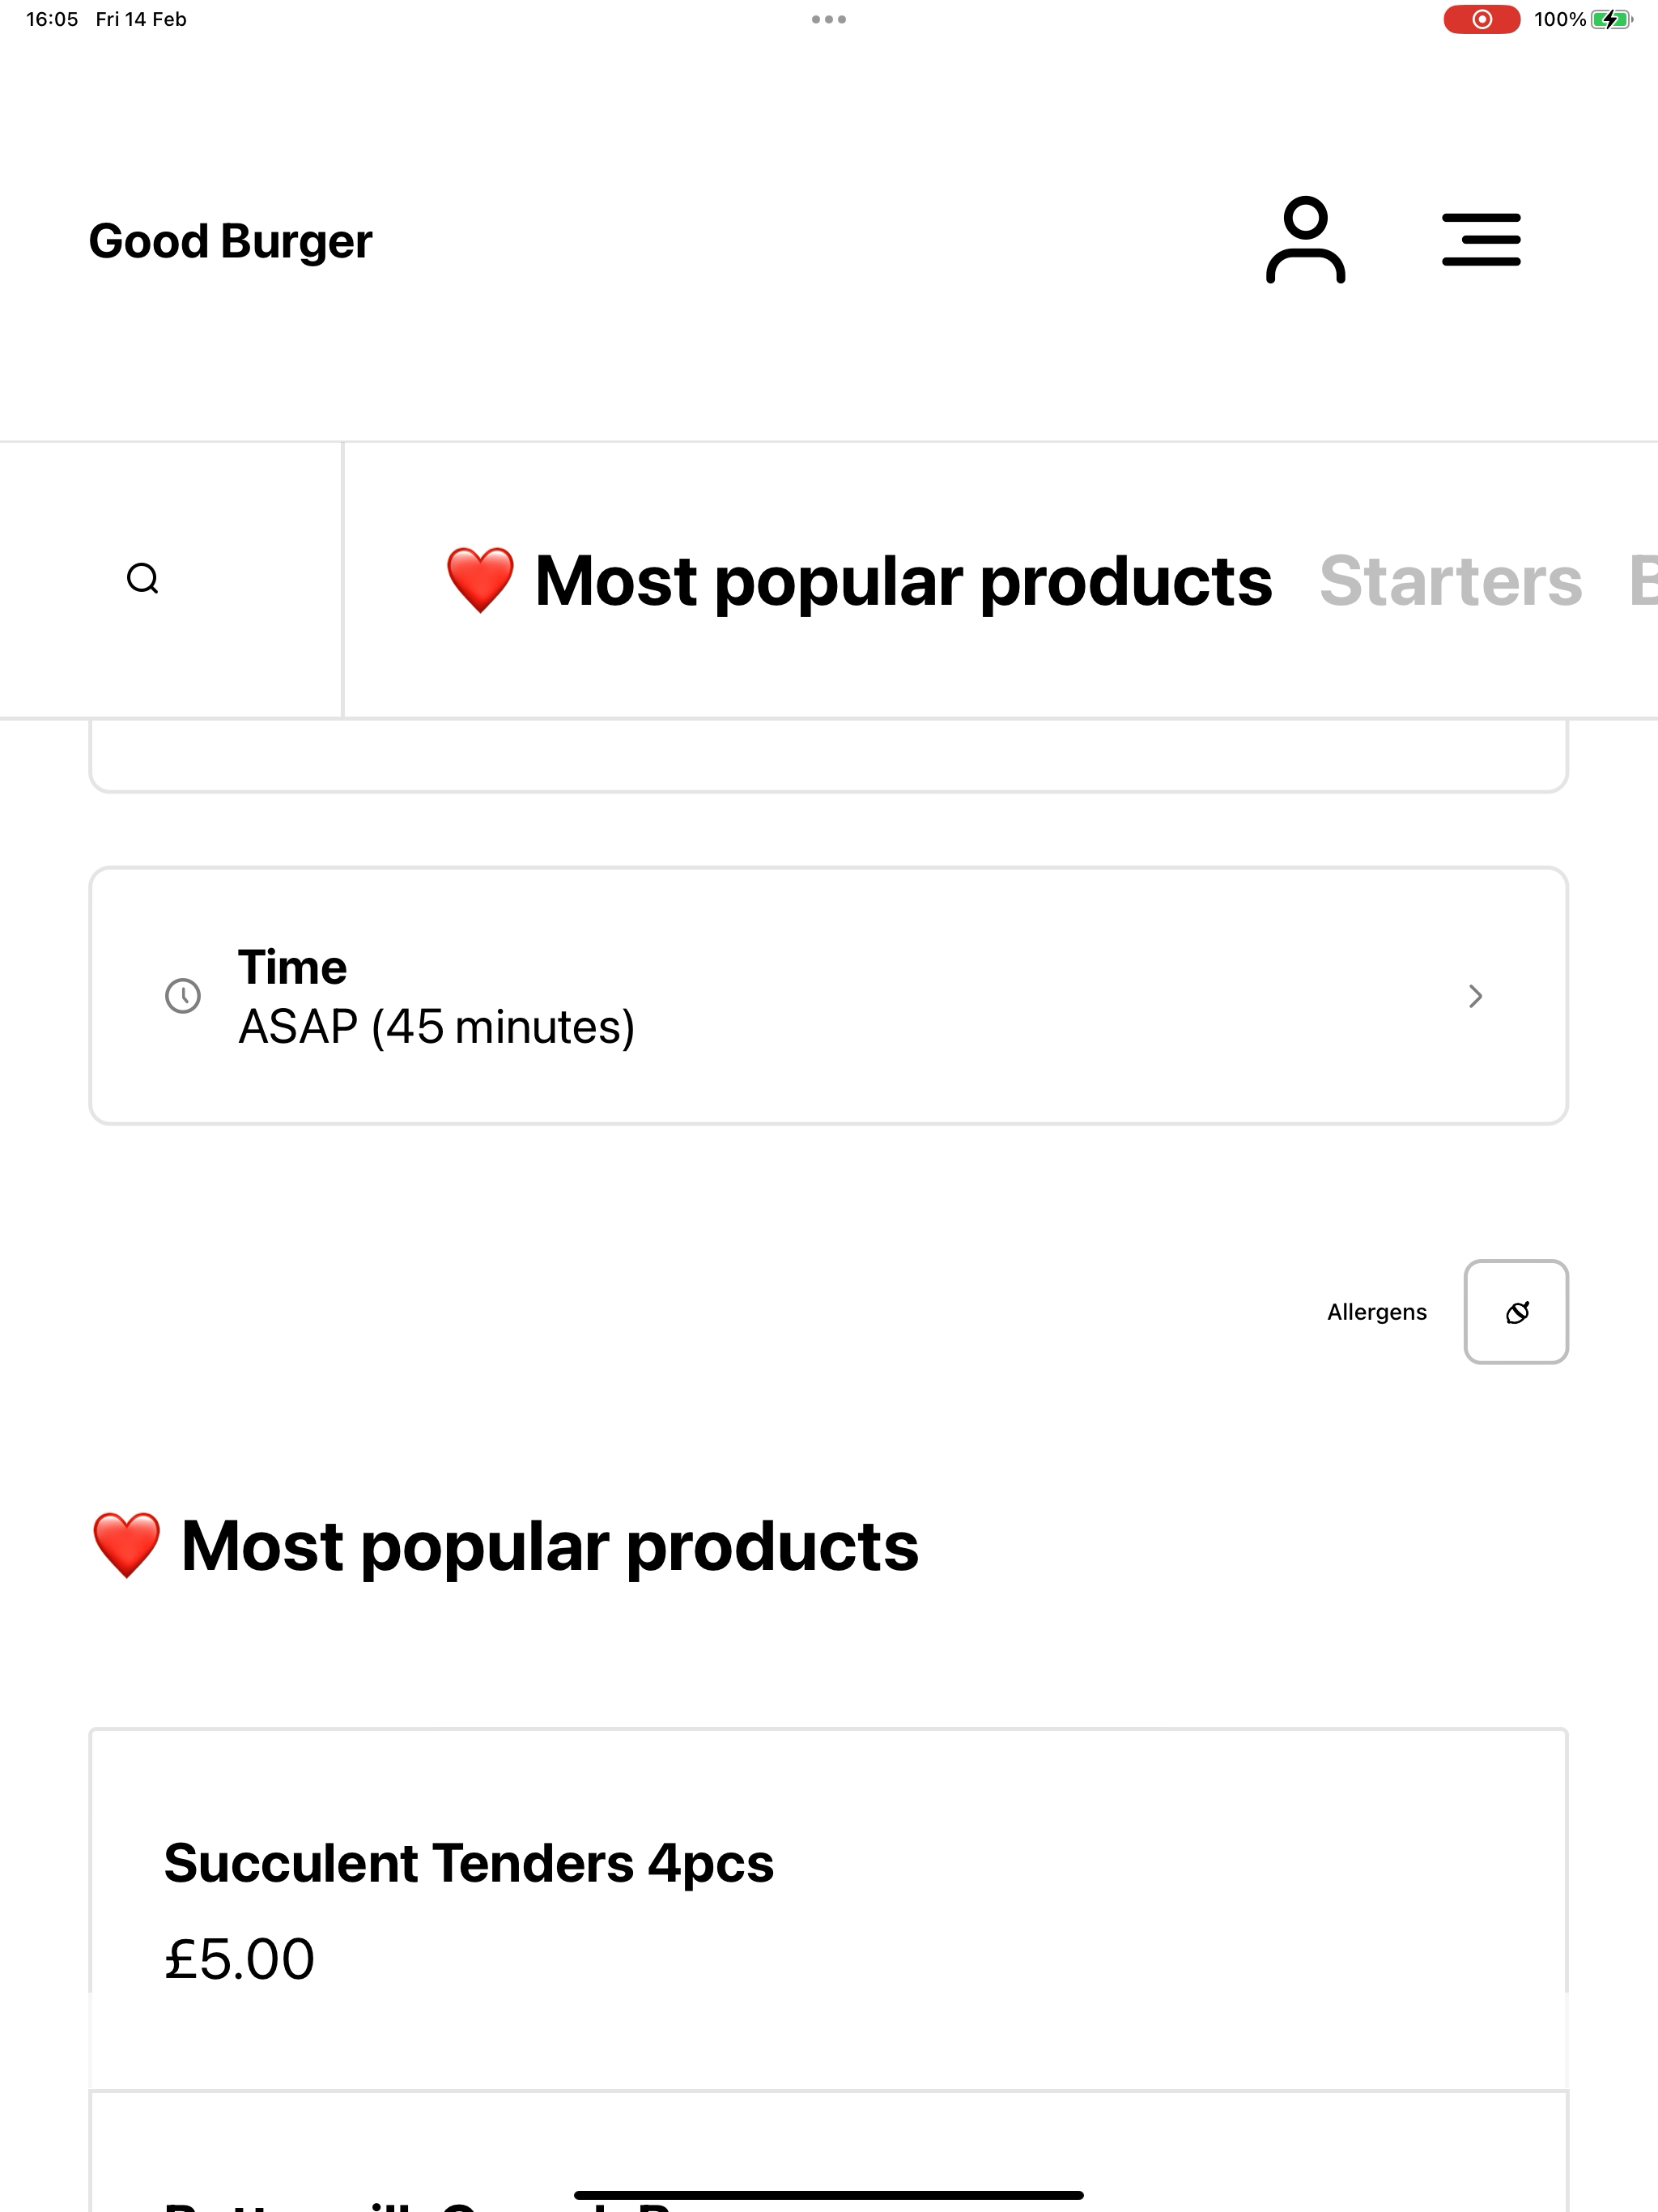
Task: Click the Most popular products section heading
Action: (549, 1546)
